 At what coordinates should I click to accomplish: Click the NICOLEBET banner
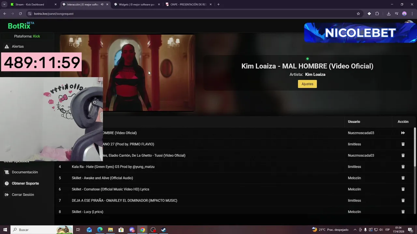360,32
